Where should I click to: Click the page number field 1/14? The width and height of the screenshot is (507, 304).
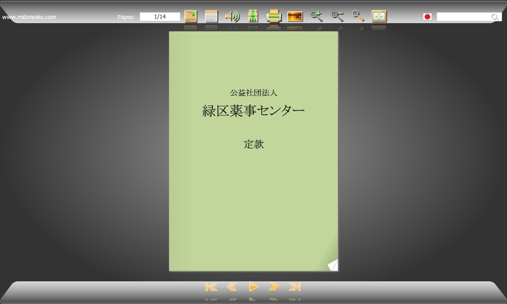[x=160, y=17]
